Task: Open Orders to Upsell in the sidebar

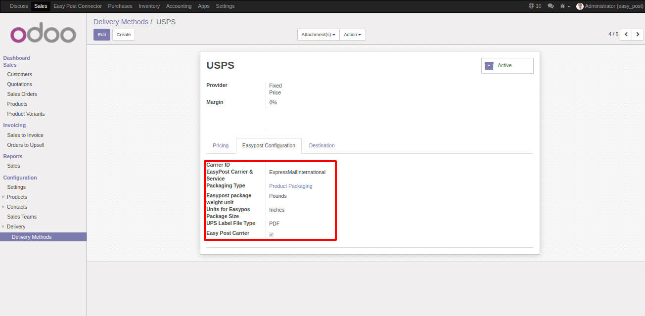Action: [26, 145]
